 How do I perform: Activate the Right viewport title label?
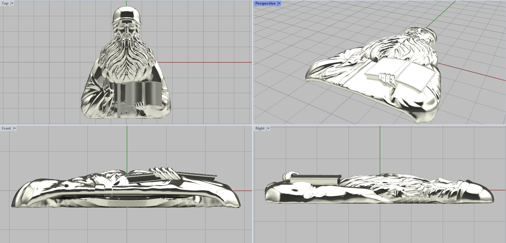click(x=260, y=128)
